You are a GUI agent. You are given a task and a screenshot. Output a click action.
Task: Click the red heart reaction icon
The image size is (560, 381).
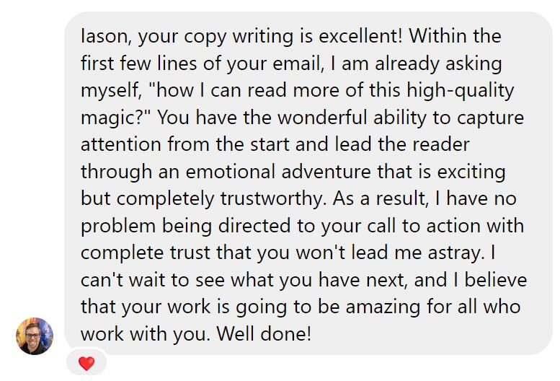click(86, 364)
